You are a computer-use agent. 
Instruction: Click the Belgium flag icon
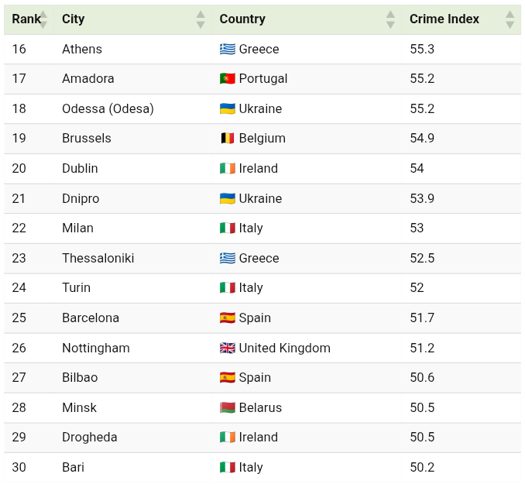227,139
